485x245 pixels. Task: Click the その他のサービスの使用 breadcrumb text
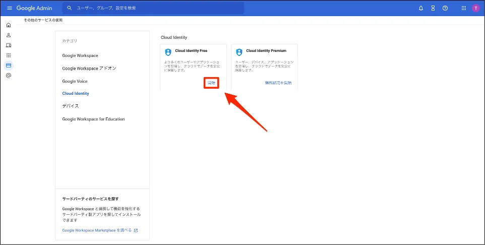click(x=43, y=20)
